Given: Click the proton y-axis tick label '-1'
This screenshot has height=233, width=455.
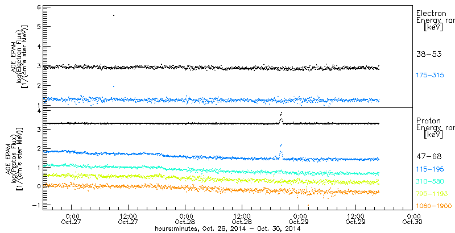Looking at the screenshot, I should click(36, 205).
